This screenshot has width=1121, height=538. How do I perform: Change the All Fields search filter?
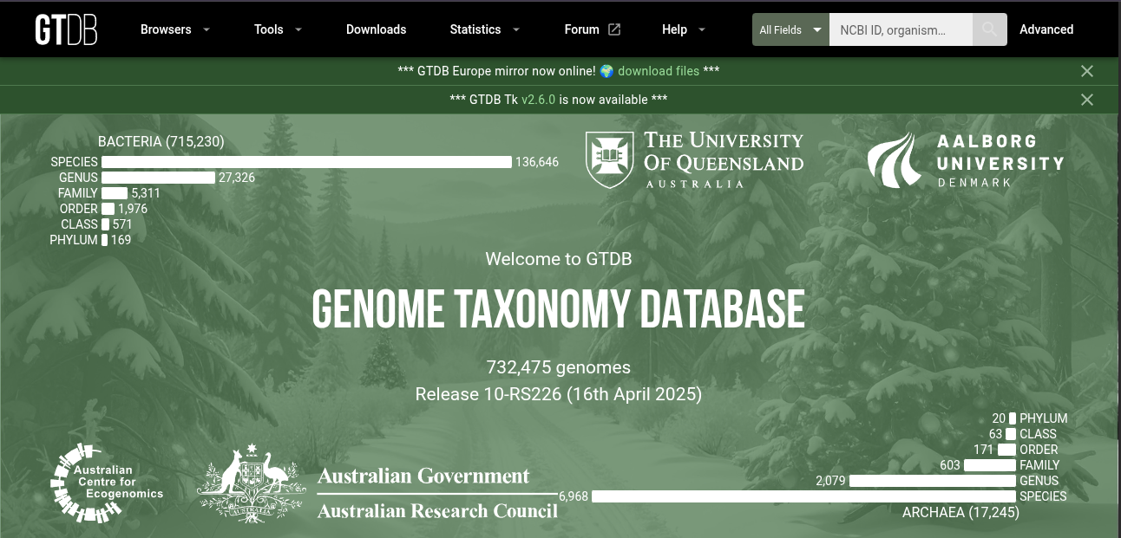pyautogui.click(x=790, y=29)
